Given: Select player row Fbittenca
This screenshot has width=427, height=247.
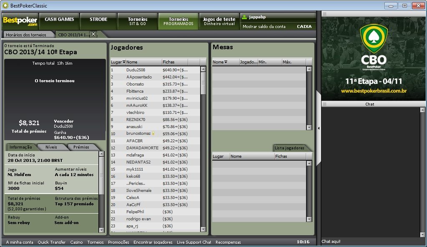Looking at the screenshot, I should click(x=155, y=91).
